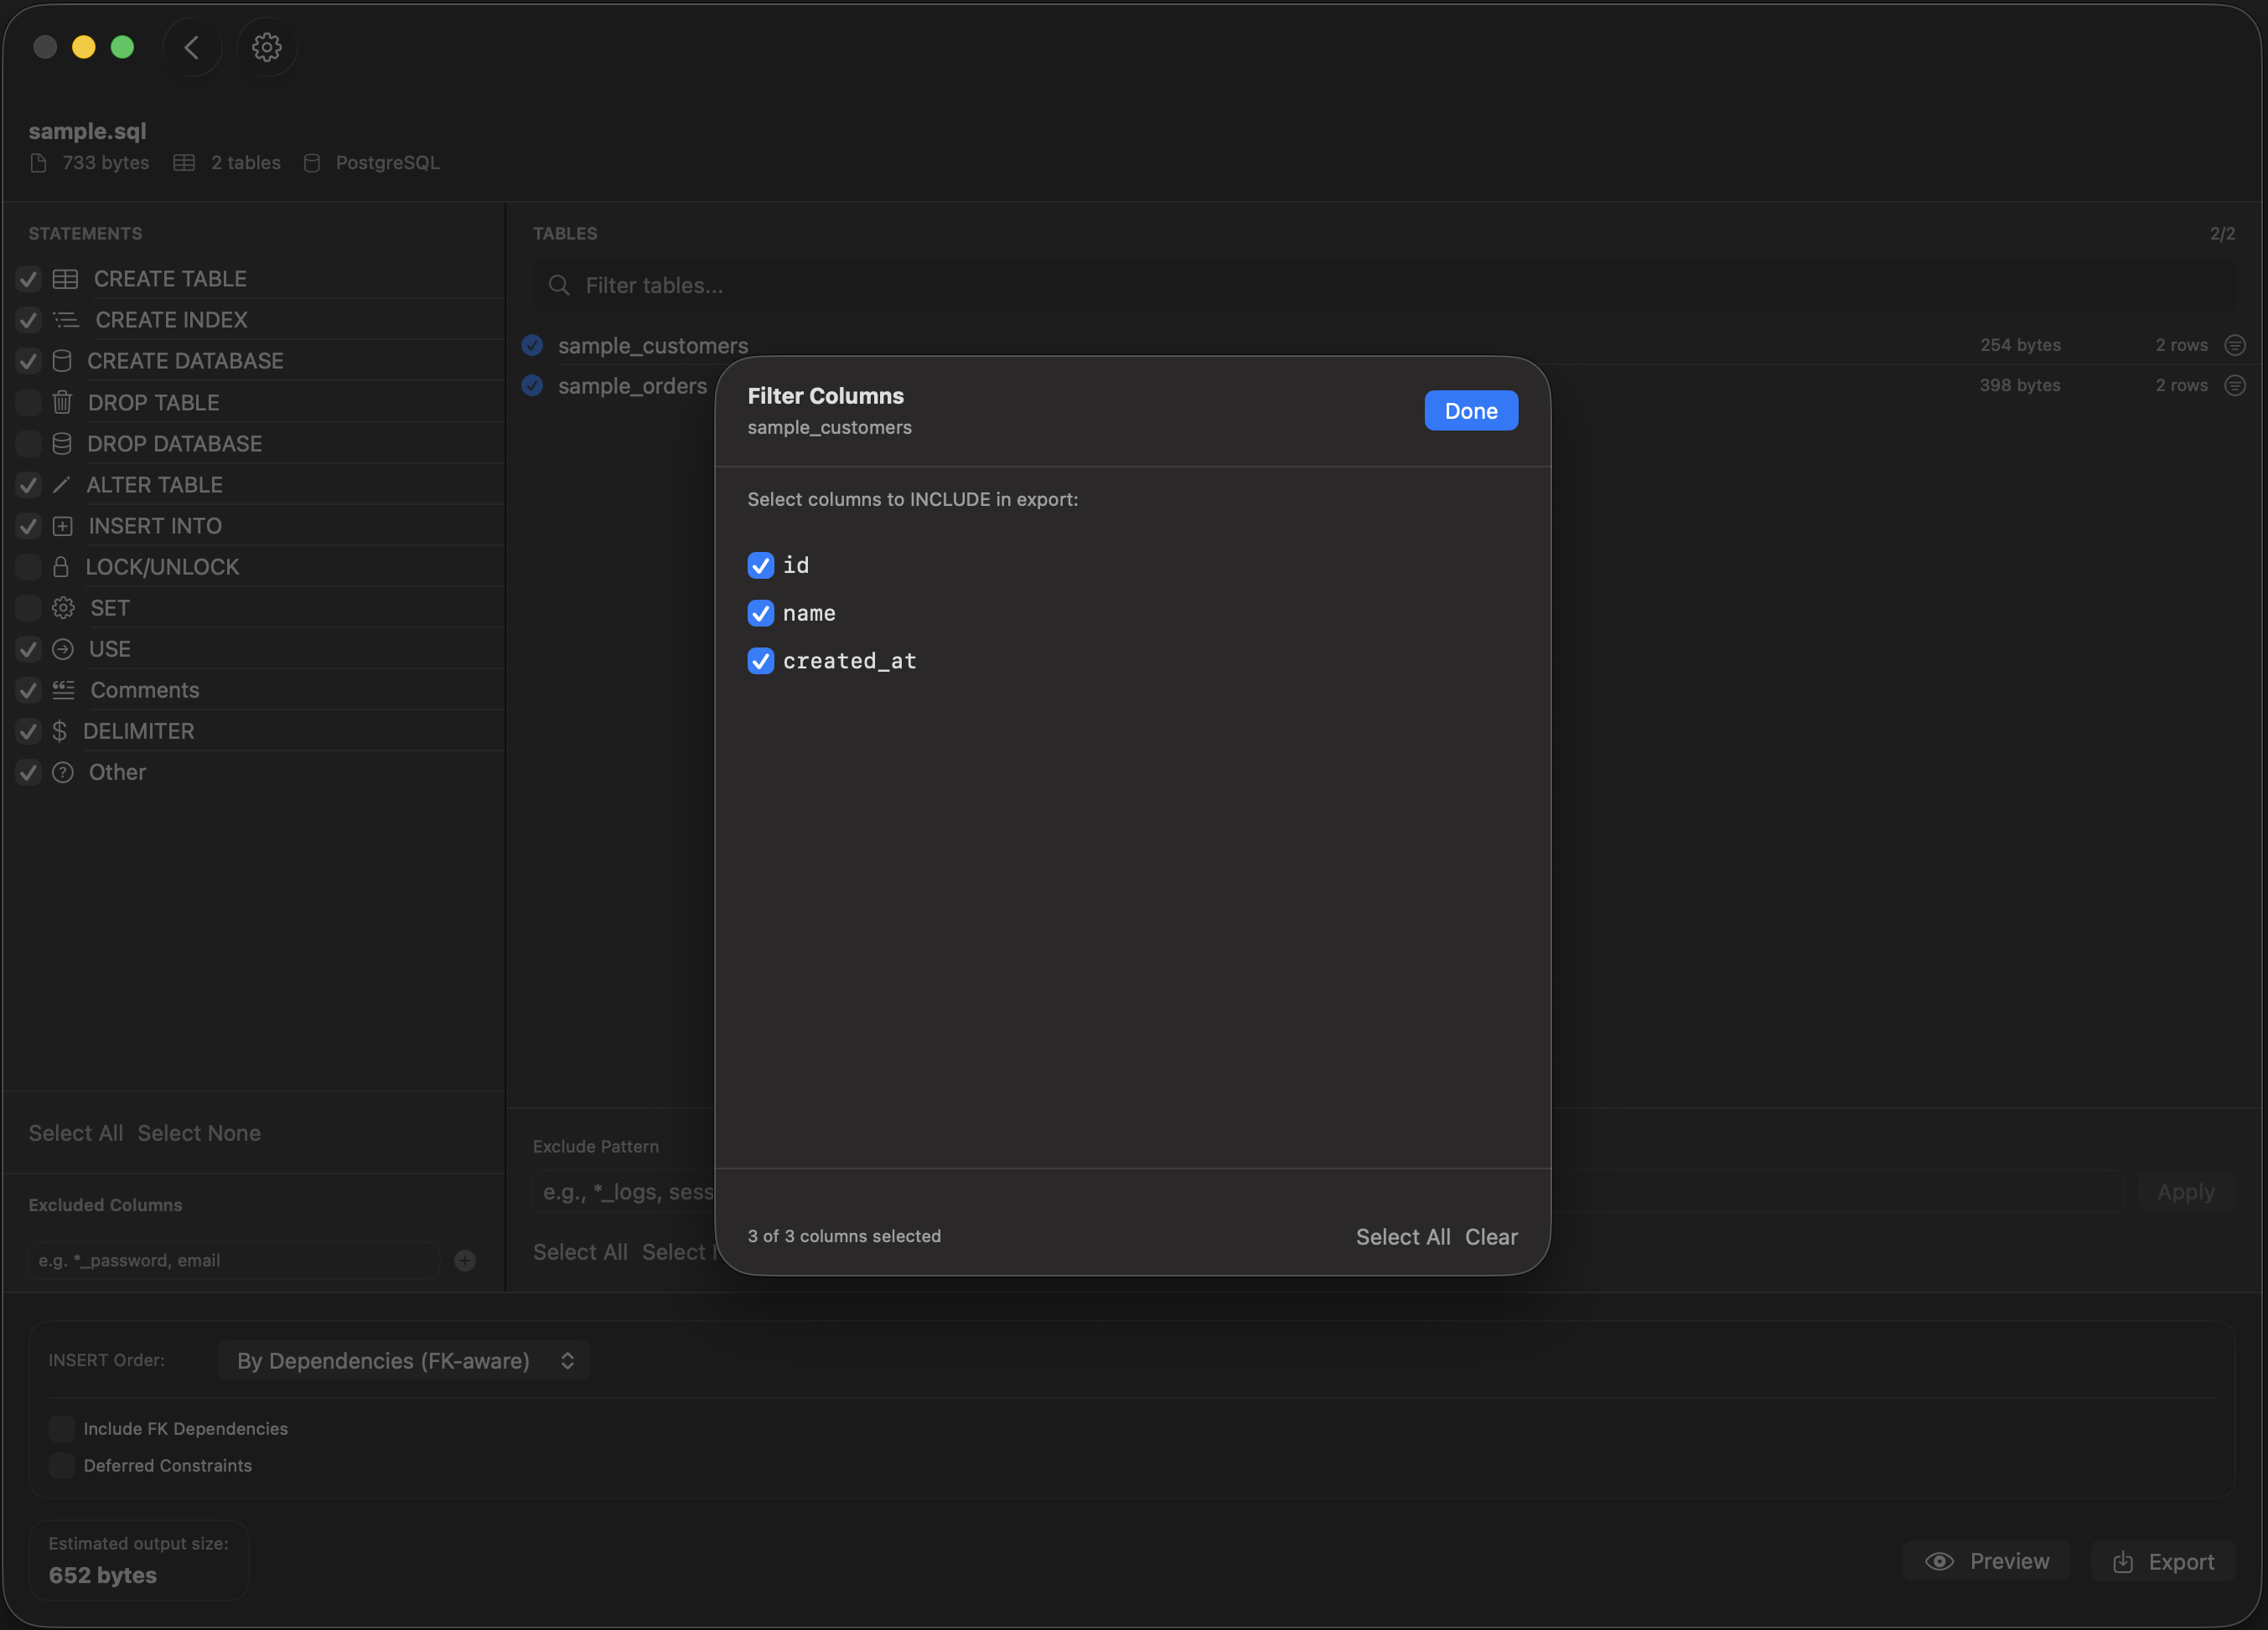Screen dimensions: 2268x1630
Task: Uncheck the created_at column checkbox
Action: tap(760, 661)
